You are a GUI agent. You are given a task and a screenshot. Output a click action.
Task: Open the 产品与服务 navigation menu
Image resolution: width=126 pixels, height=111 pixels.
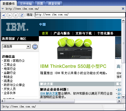(62, 33)
